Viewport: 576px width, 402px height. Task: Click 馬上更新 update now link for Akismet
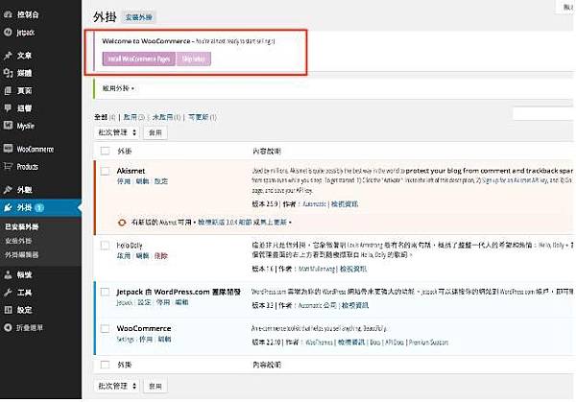pos(274,223)
